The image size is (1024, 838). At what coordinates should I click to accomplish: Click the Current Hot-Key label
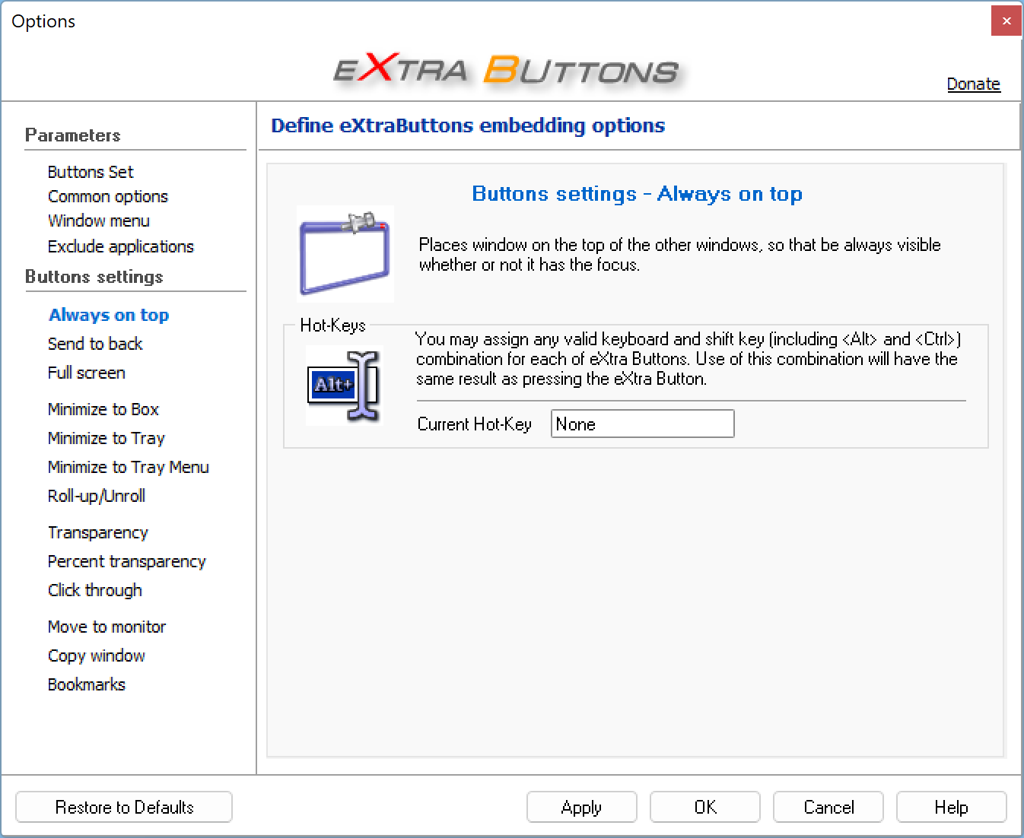pos(475,424)
